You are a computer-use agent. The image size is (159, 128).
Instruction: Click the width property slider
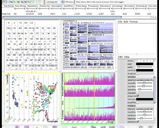(144, 67)
